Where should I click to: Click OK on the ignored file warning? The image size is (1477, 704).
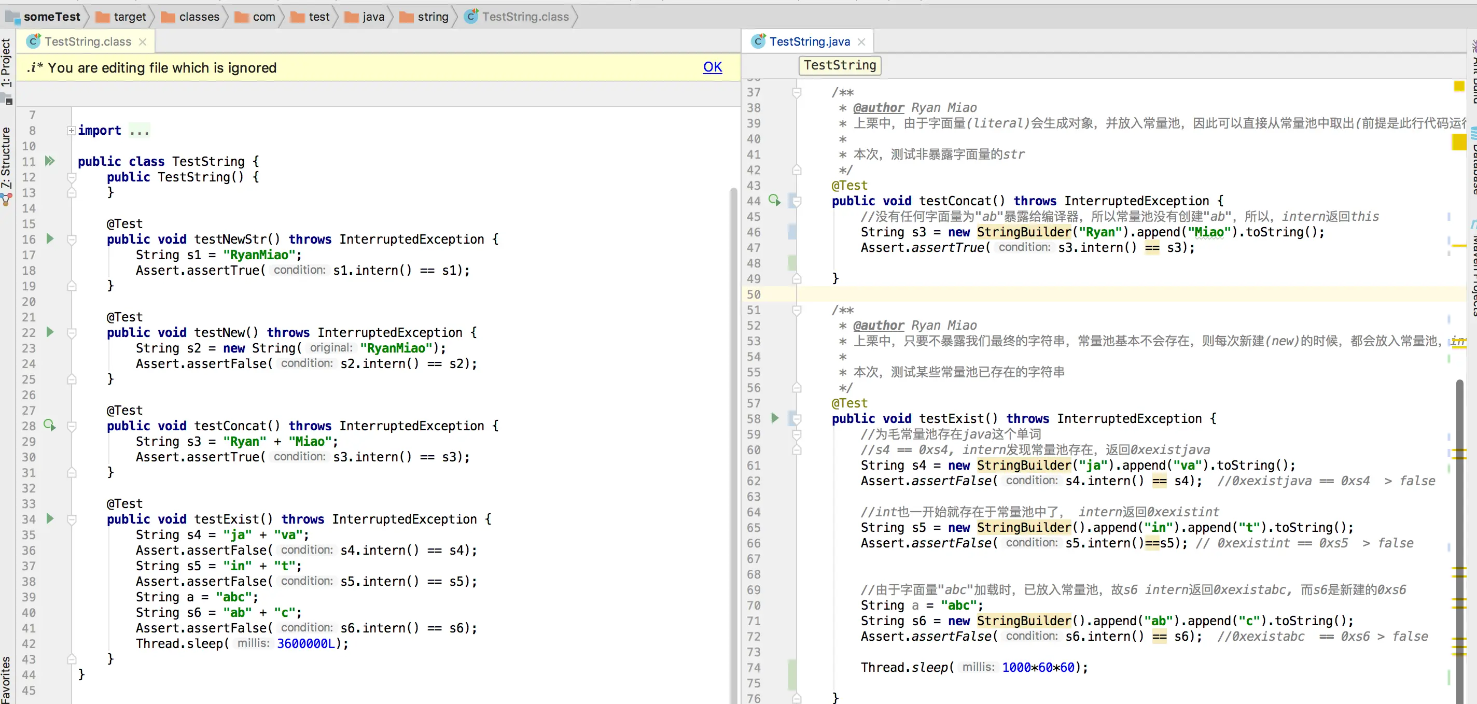[x=712, y=67]
